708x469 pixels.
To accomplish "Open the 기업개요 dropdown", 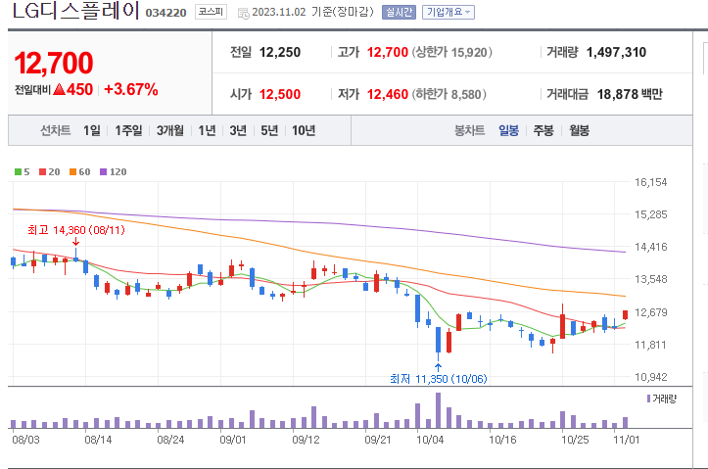I will click(448, 12).
